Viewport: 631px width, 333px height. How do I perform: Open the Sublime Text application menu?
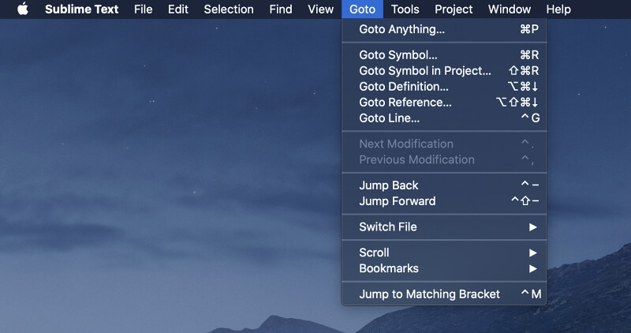tap(82, 9)
